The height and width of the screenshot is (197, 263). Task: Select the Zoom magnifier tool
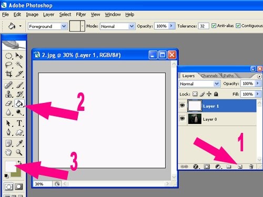coord(19,152)
